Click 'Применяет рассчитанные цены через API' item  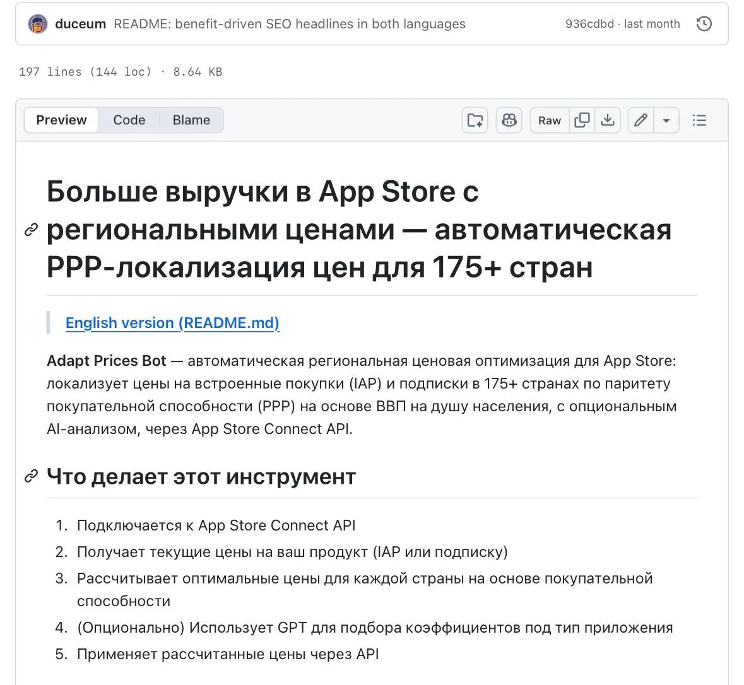(228, 654)
